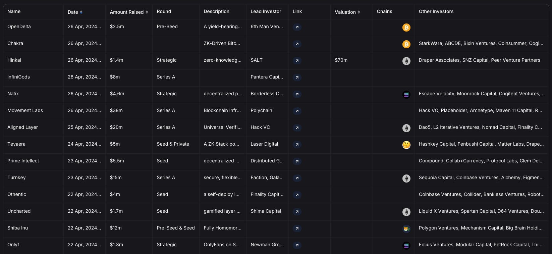Click the Pre-Seed & Seed round cell
This screenshot has height=254, width=552.
[x=176, y=228]
